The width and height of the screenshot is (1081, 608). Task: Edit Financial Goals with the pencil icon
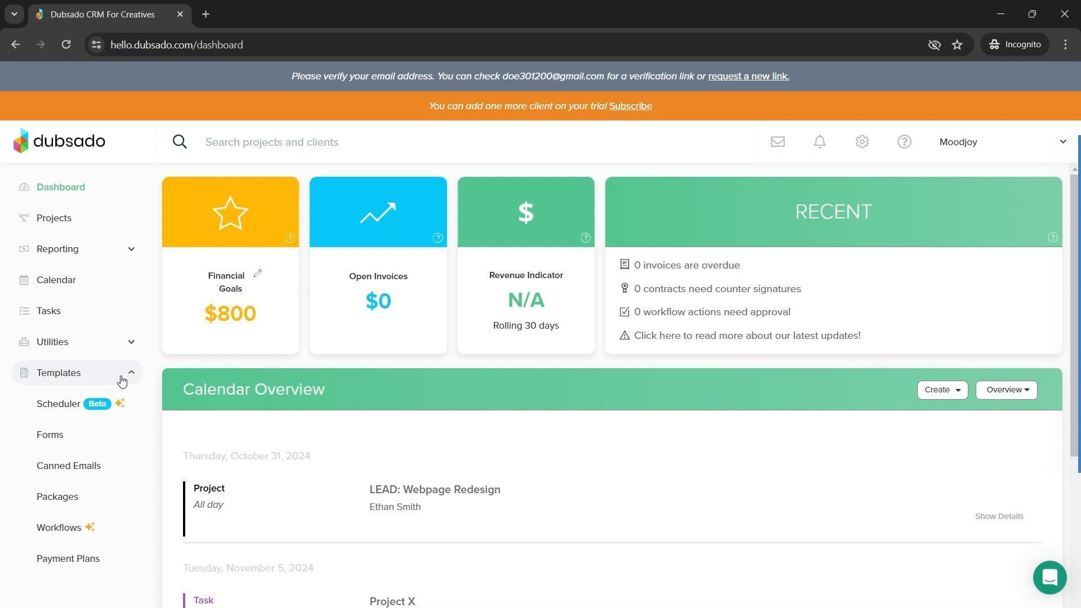(x=258, y=274)
